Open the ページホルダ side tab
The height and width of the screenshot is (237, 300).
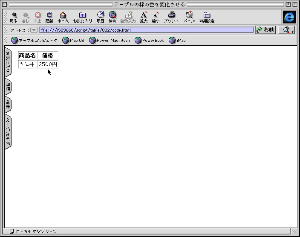point(8,132)
